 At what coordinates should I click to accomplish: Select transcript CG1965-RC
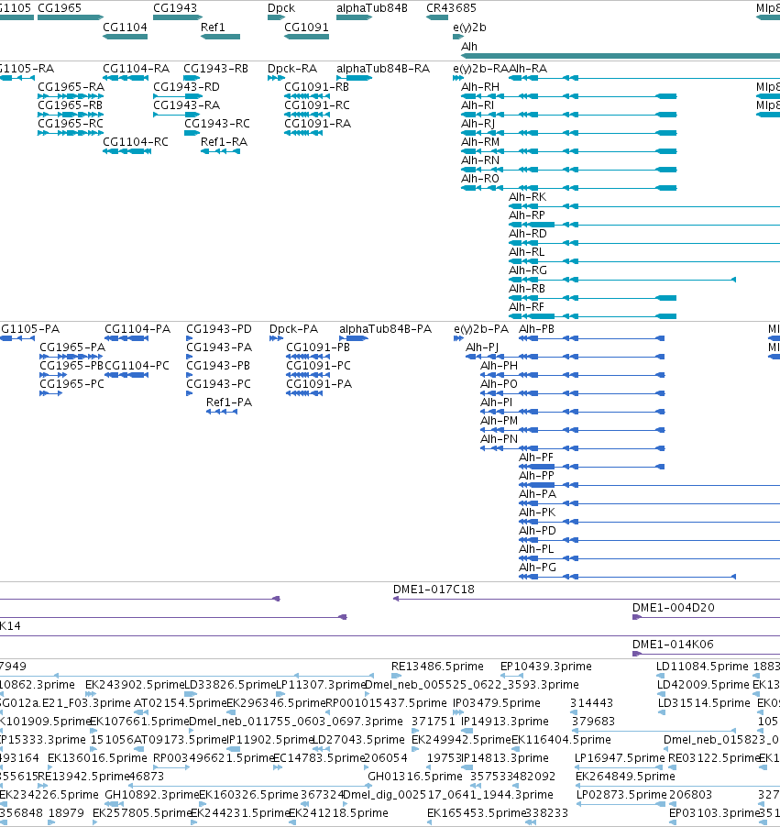pyautogui.click(x=71, y=133)
